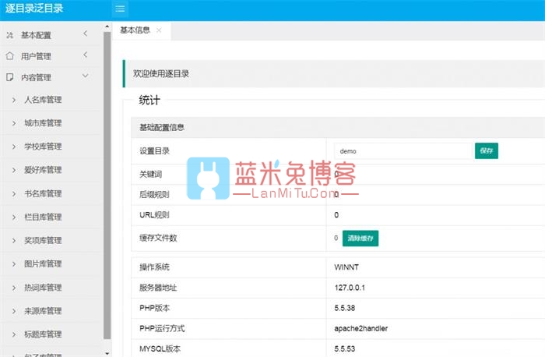Click sidebar scrollbar up arrow
Viewport: 545px width, 357px height.
click(x=107, y=27)
